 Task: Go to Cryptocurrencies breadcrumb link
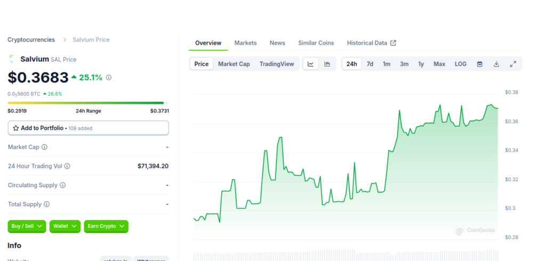tap(31, 39)
